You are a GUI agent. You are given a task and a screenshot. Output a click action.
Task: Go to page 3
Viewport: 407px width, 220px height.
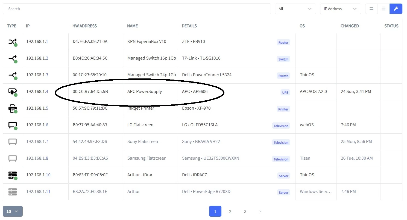pyautogui.click(x=245, y=211)
